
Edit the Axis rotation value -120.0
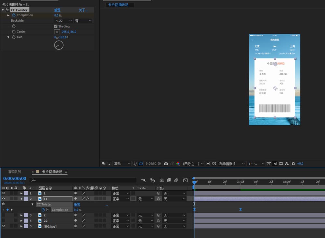tap(63, 37)
